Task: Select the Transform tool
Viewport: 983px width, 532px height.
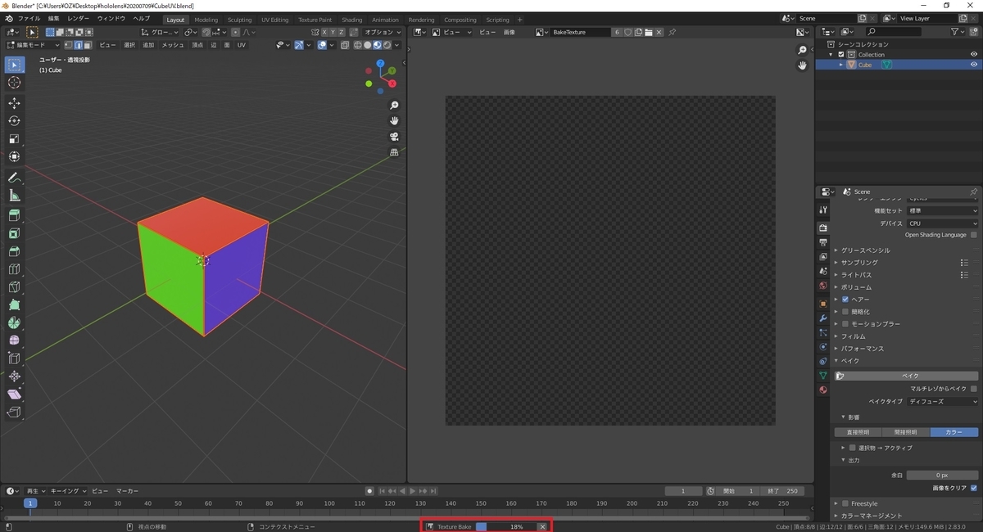Action: point(14,157)
